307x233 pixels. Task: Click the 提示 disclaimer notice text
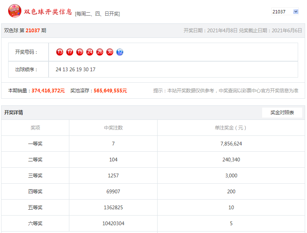click(226, 91)
